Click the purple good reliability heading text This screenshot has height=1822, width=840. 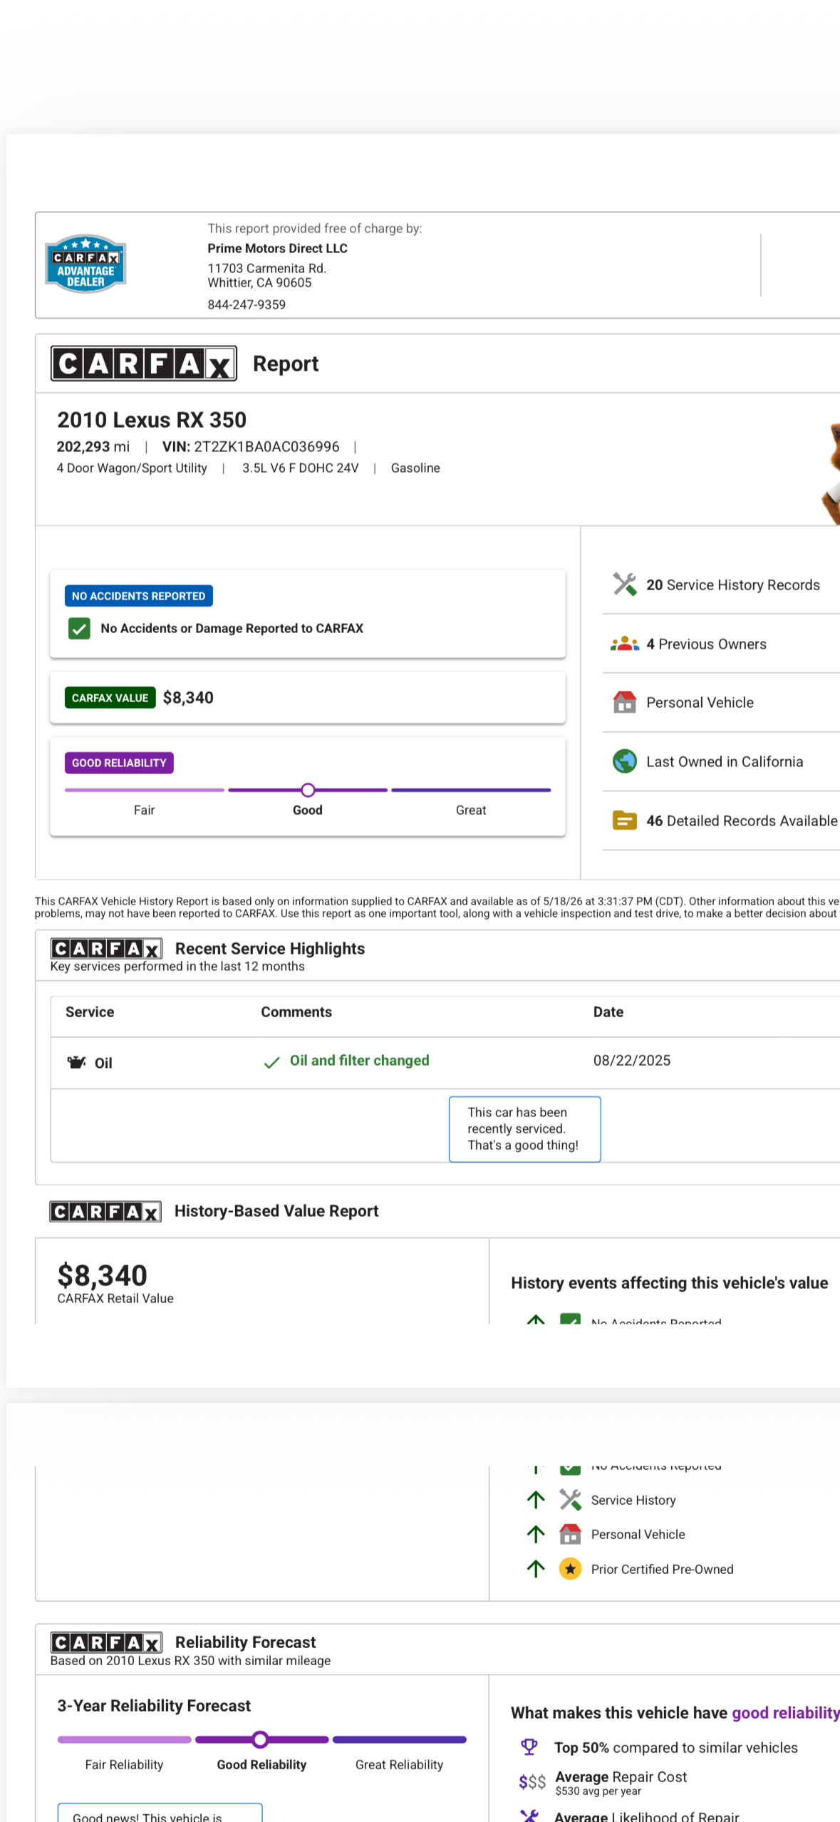click(786, 1713)
